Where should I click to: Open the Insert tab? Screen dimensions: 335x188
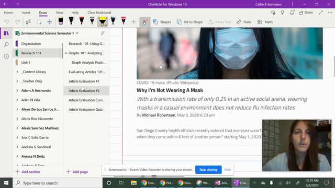[x=26, y=13]
